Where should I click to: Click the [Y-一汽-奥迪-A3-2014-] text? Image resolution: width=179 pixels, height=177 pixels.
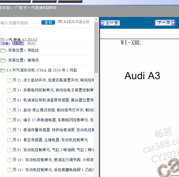pyautogui.click(x=19, y=40)
